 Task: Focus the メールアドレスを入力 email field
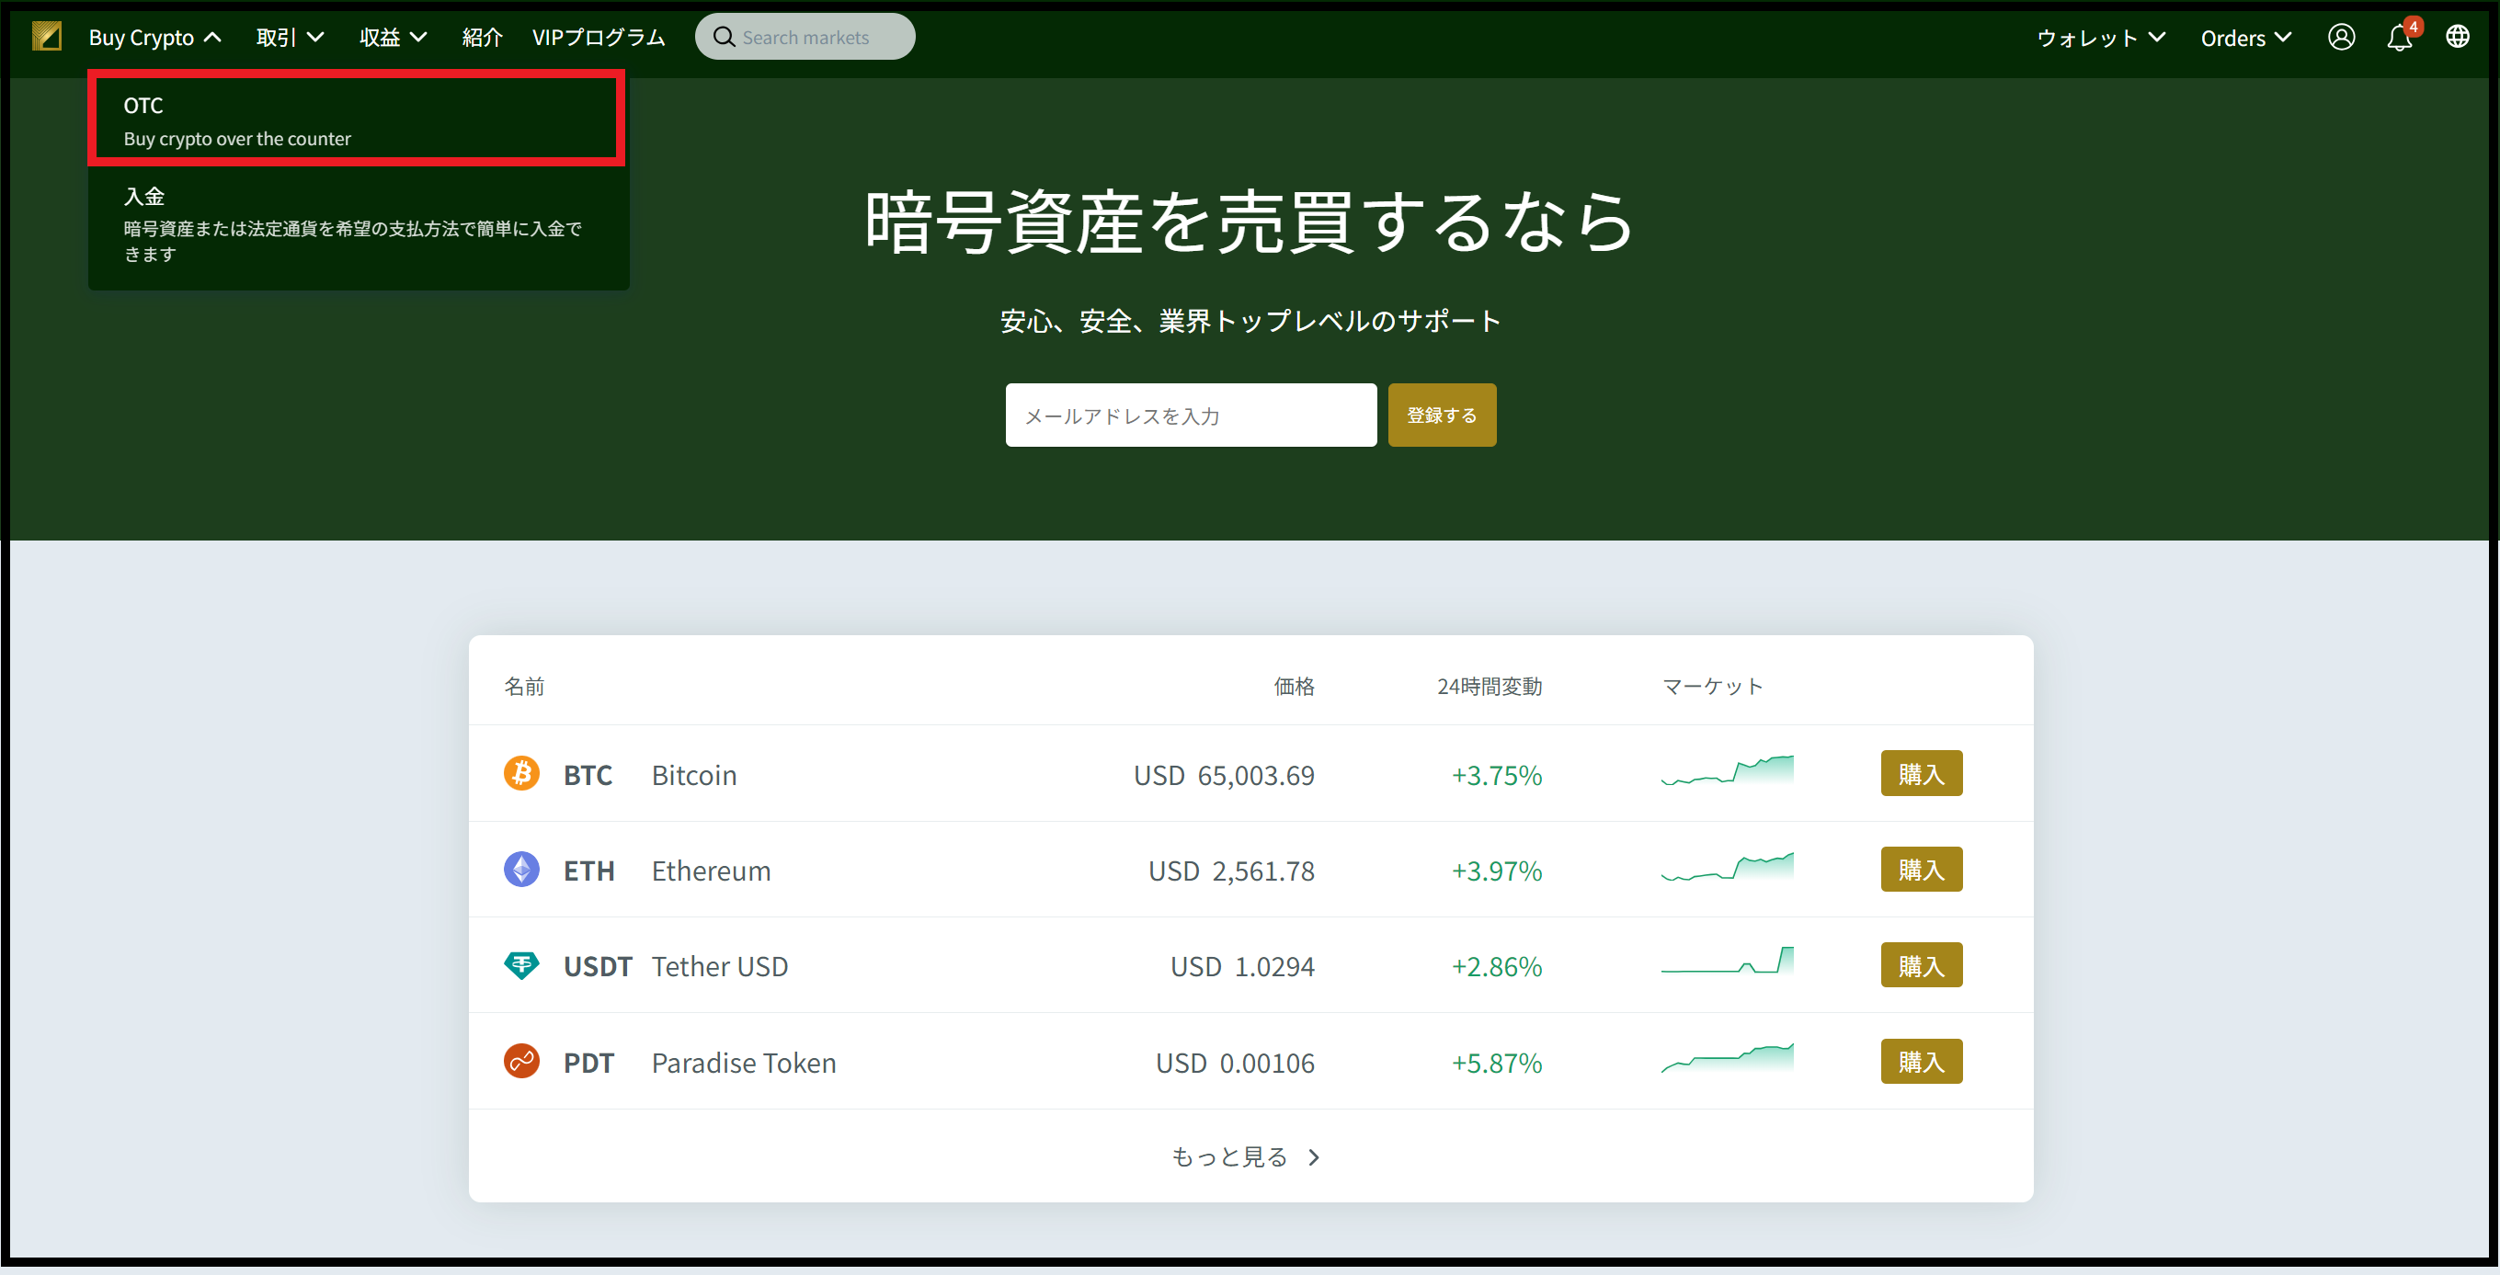pyautogui.click(x=1191, y=416)
